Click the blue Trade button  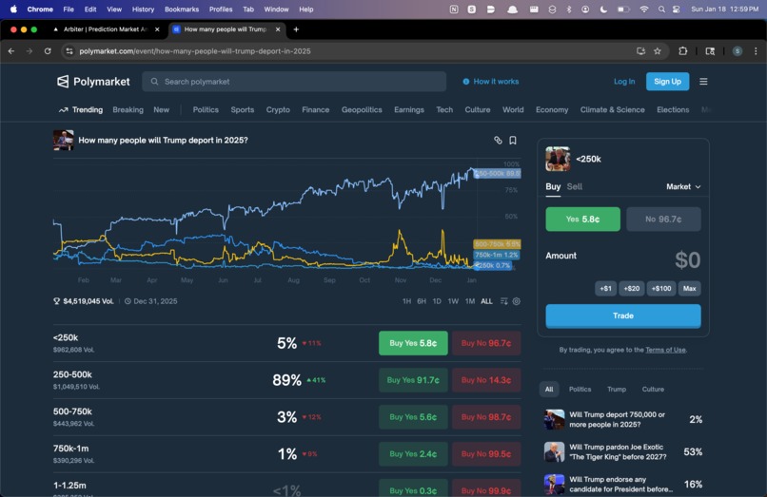click(x=623, y=315)
